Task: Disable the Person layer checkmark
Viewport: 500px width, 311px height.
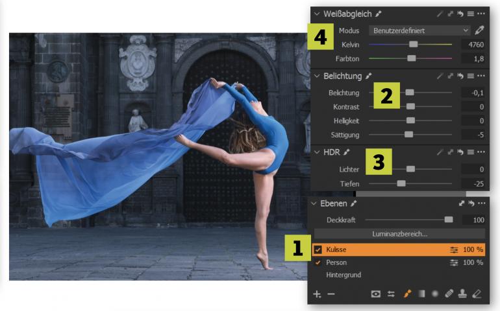Action: (318, 262)
